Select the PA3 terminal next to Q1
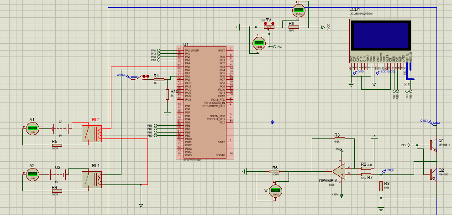The image size is (452, 215). pos(408,145)
